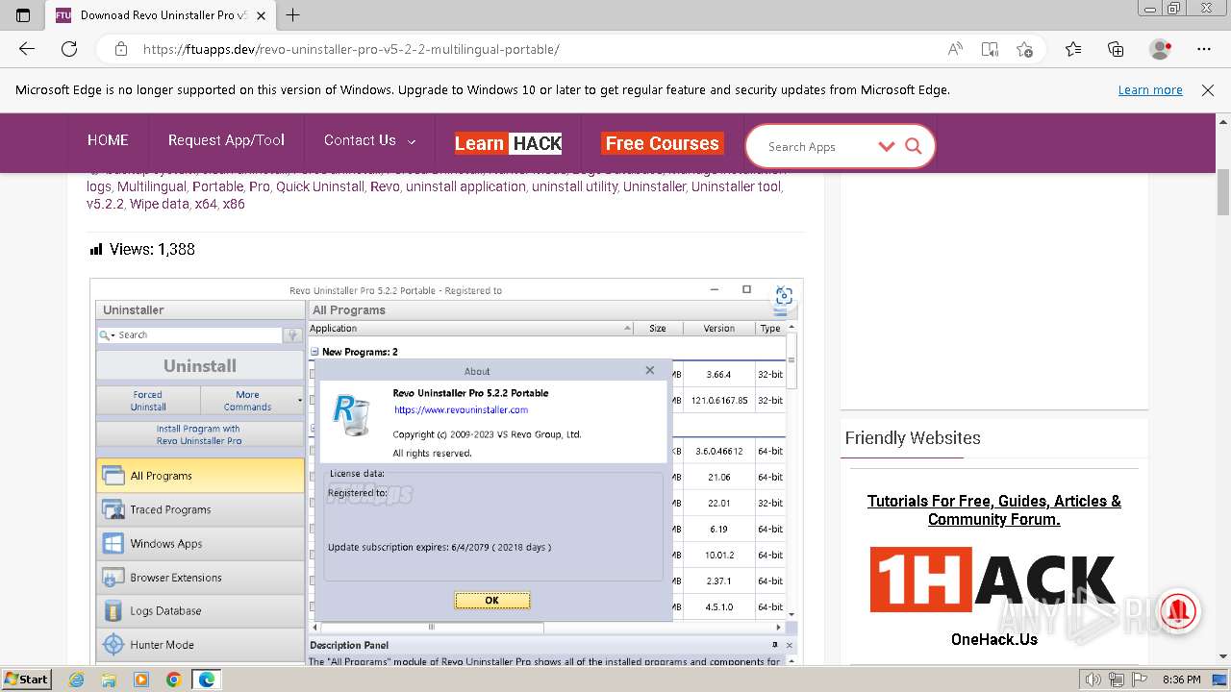Dismiss the Edge unsupported notification bar
This screenshot has width=1231, height=692.
pos(1208,90)
